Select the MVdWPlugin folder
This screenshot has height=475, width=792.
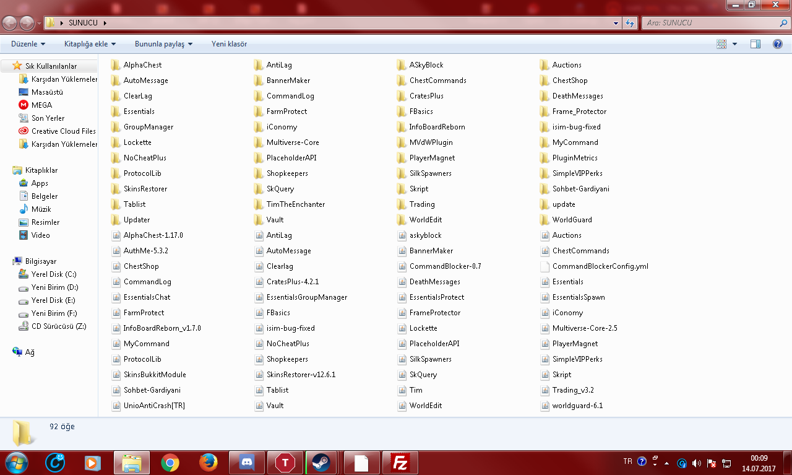point(425,142)
